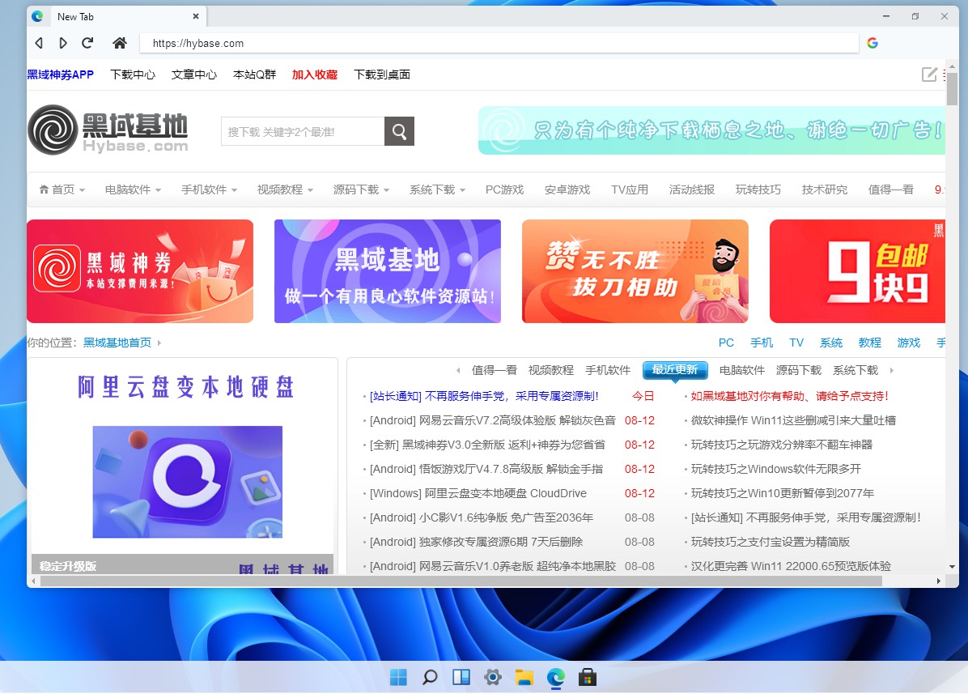Click the site search input box
968x694 pixels.
[303, 131]
